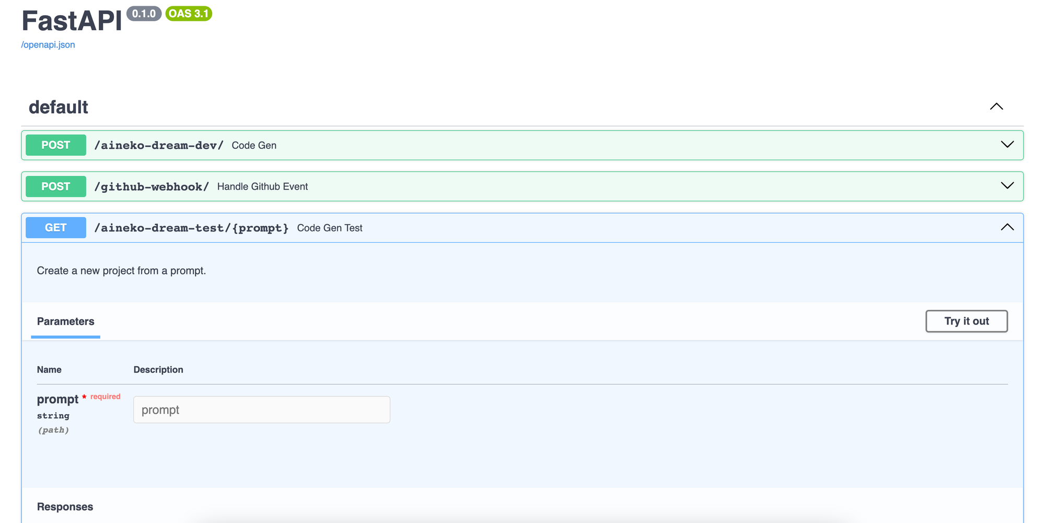Click the Code Gen Test summary
The height and width of the screenshot is (523, 1045).
click(x=330, y=228)
